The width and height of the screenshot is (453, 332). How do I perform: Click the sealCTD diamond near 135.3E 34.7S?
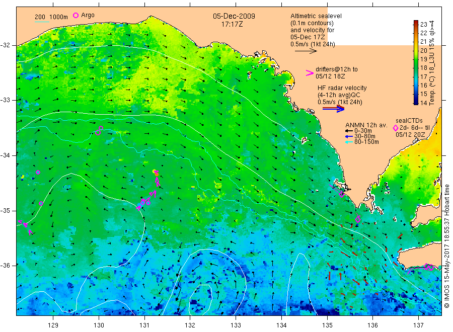click(342, 195)
